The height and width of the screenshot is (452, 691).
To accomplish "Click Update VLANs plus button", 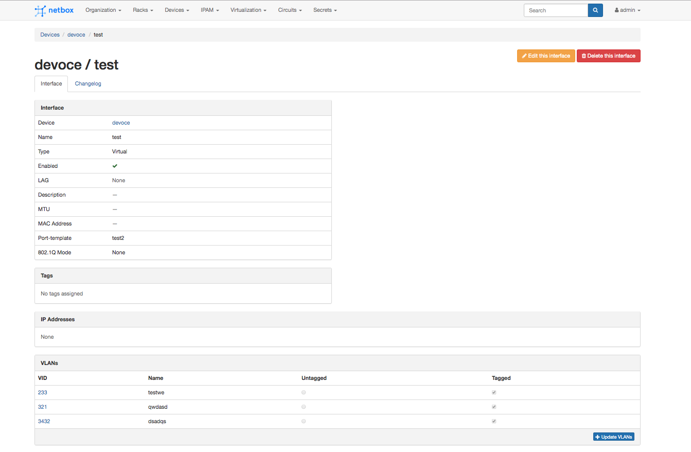I will pyautogui.click(x=613, y=437).
